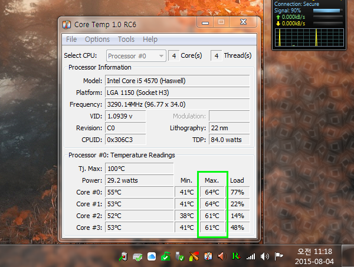Click the Power value 29.2 watts

pyautogui.click(x=139, y=180)
